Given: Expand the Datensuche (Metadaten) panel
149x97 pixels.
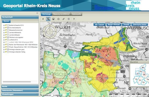Looking at the screenshot, I should (37, 90).
